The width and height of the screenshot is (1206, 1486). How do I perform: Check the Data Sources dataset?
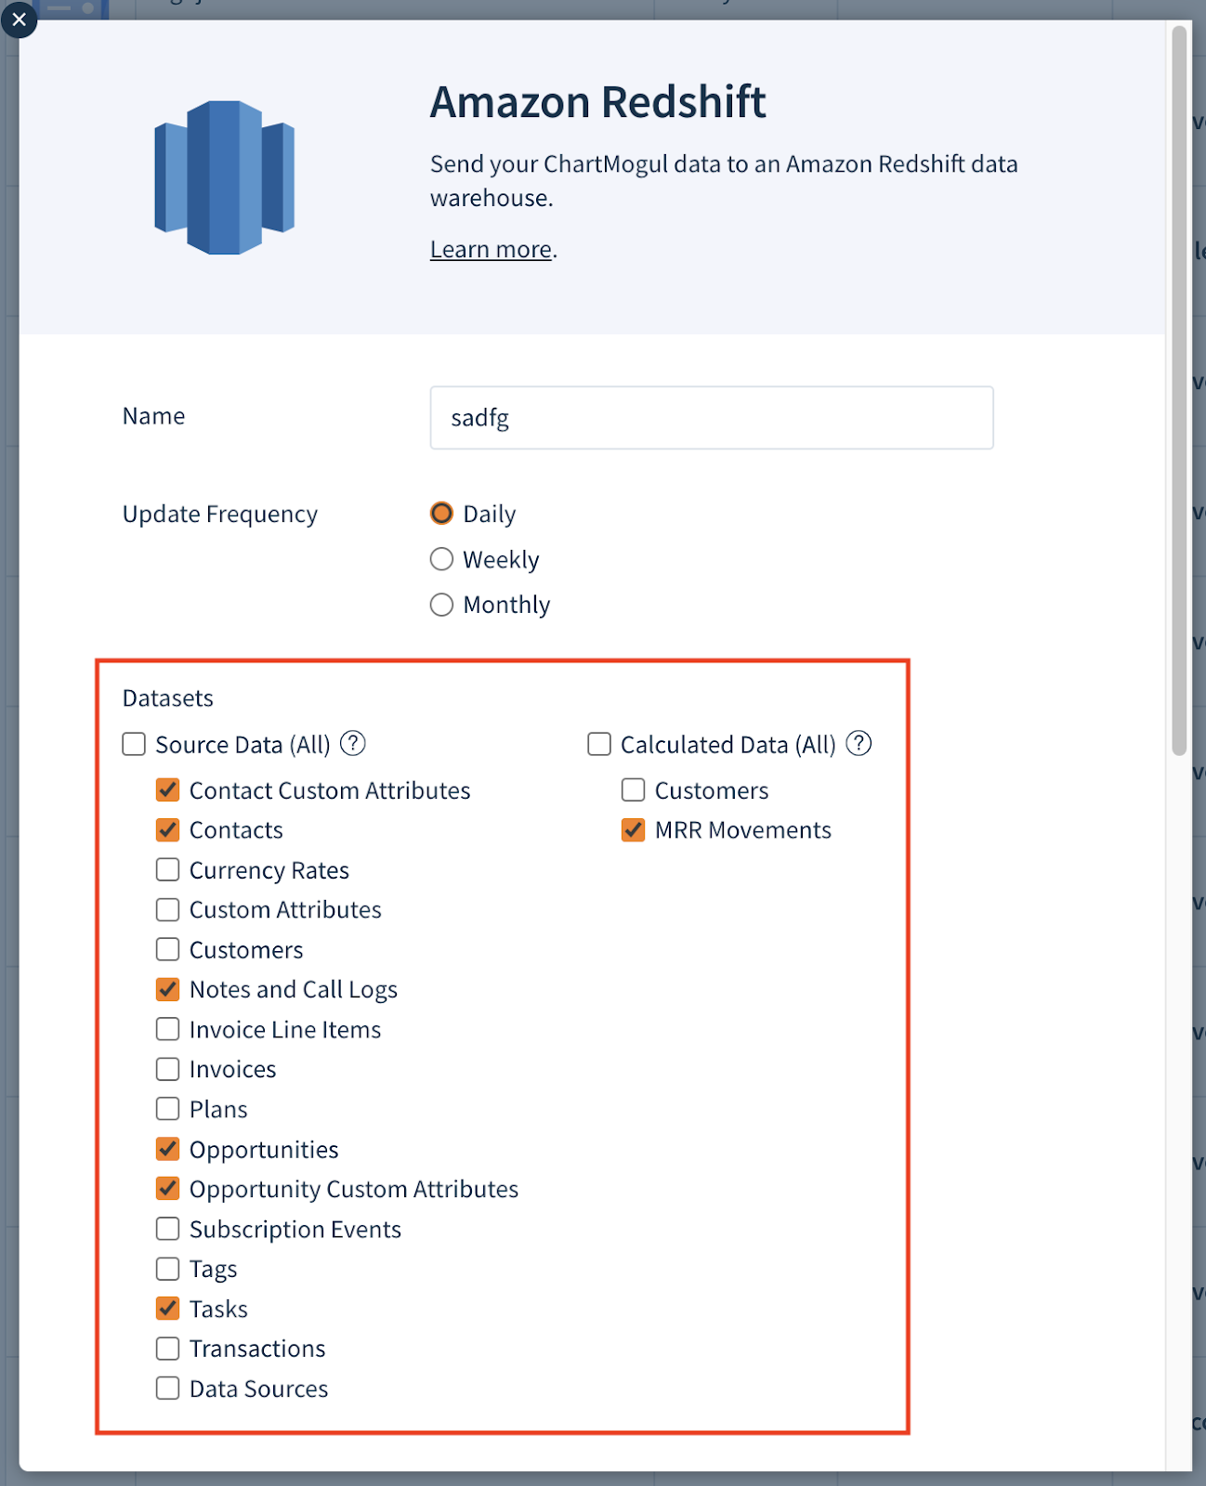[168, 1388]
